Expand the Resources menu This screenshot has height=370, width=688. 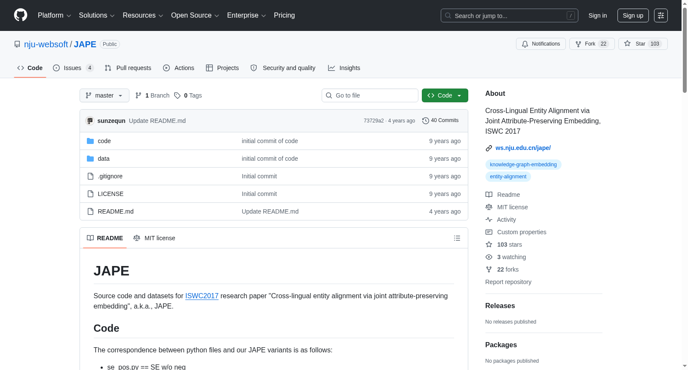pyautogui.click(x=143, y=15)
